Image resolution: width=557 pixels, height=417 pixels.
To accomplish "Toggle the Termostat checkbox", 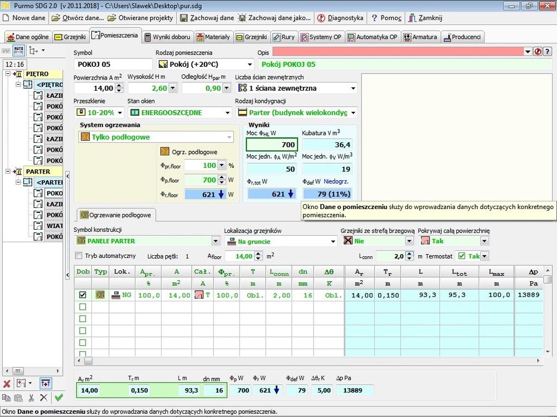I will pos(461,256).
